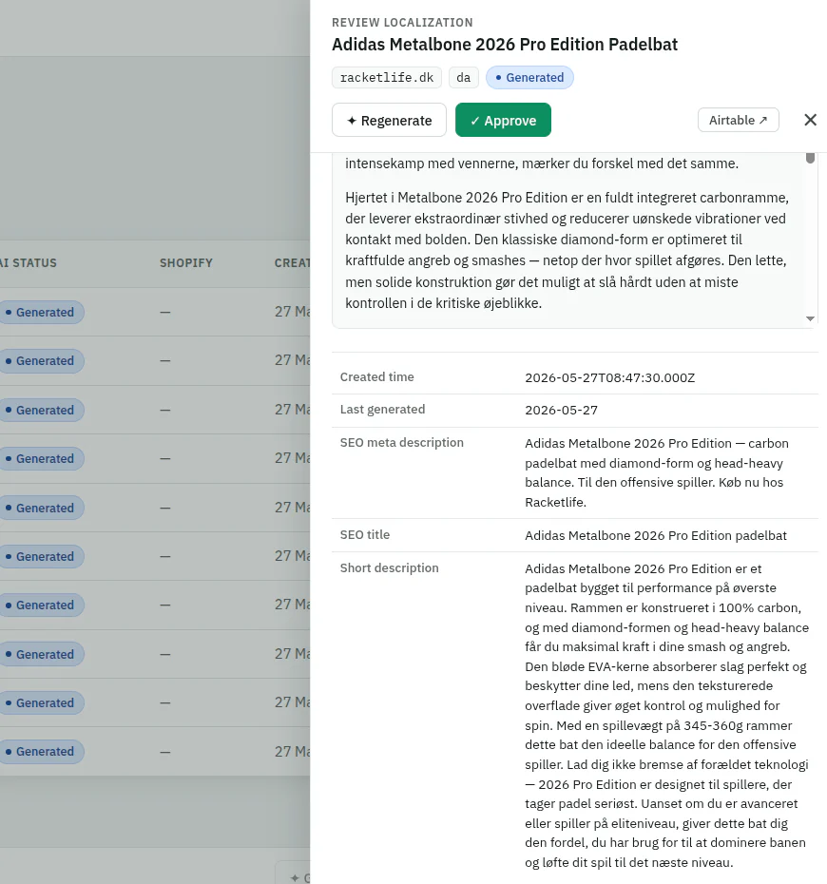
Task: Click the SEO title value text
Action: click(656, 535)
